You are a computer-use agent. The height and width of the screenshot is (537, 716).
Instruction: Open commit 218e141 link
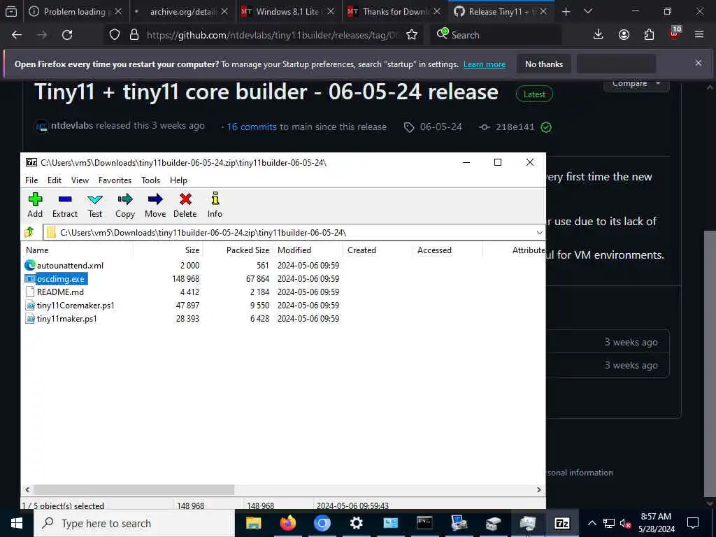click(x=515, y=127)
